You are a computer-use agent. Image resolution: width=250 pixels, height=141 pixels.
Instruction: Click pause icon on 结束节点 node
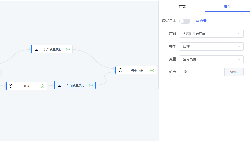[120, 70]
